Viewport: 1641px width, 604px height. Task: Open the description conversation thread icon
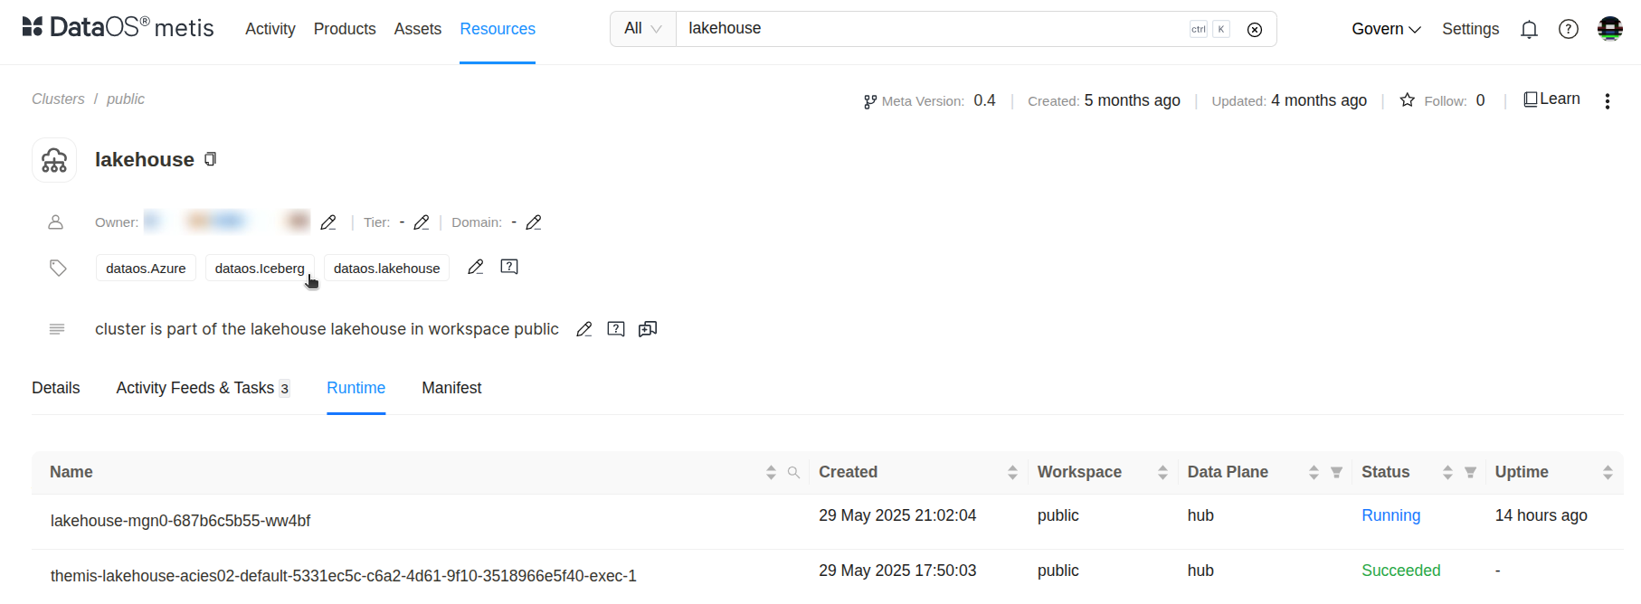click(648, 329)
